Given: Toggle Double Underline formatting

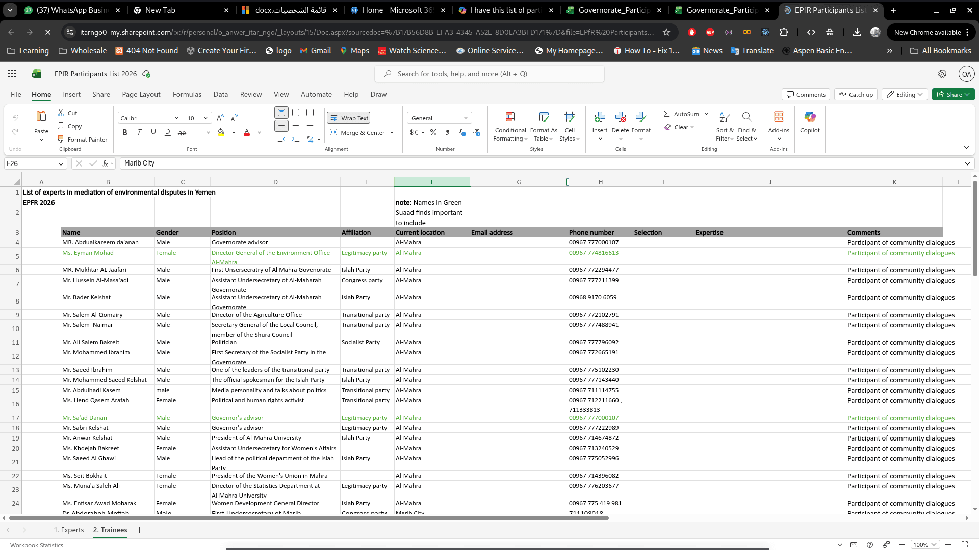Looking at the screenshot, I should [x=168, y=132].
